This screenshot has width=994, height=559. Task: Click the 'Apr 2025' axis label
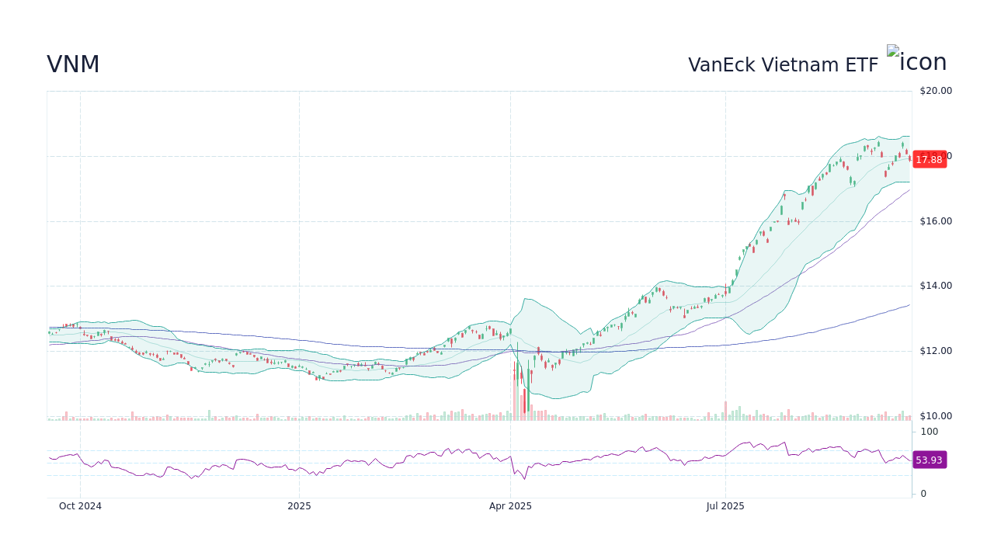click(510, 505)
